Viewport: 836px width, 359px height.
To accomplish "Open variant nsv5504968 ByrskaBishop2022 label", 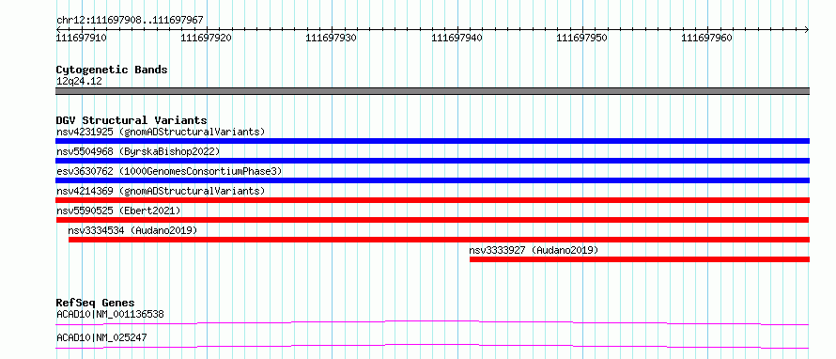I will point(138,151).
